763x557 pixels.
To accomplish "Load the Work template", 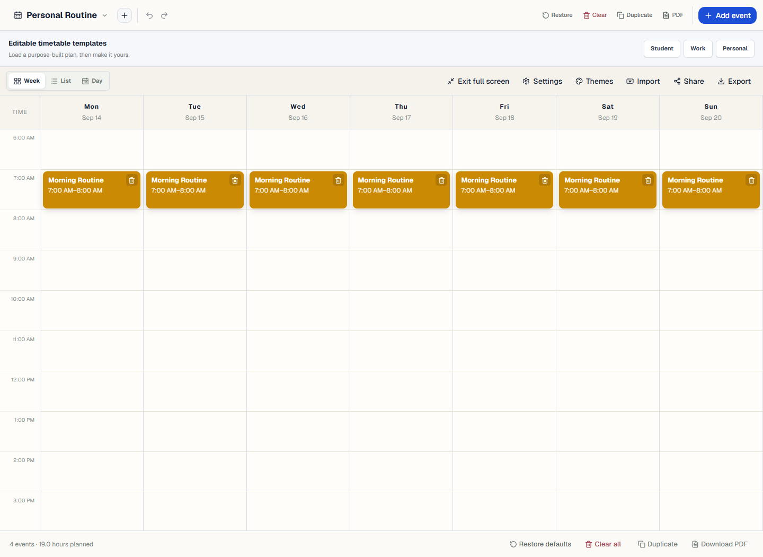I will pos(698,48).
